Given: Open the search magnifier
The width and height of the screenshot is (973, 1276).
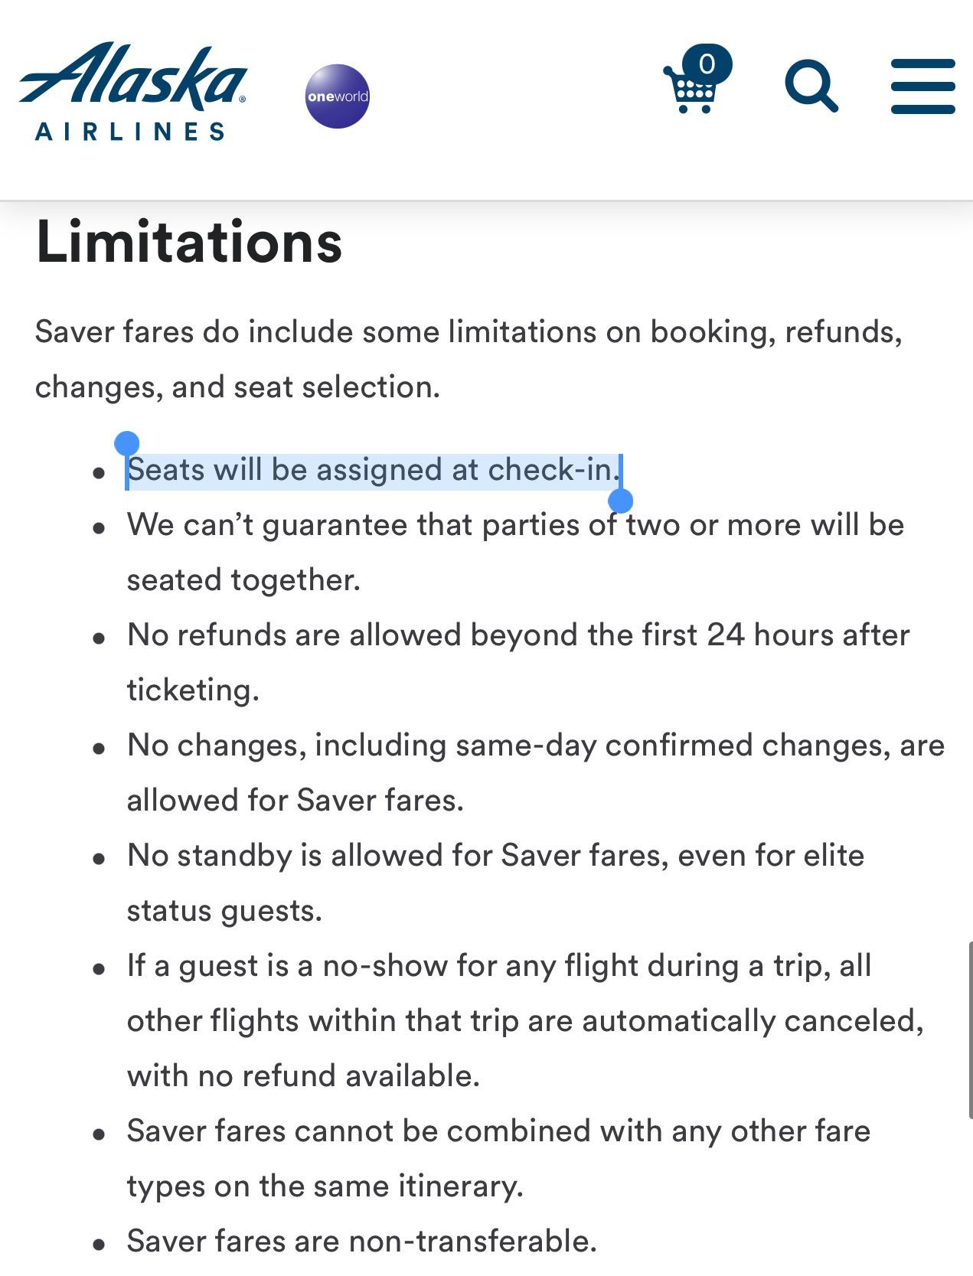Looking at the screenshot, I should (811, 86).
